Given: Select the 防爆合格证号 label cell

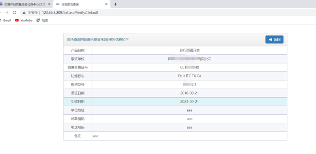Looking at the screenshot, I should pos(77,68).
